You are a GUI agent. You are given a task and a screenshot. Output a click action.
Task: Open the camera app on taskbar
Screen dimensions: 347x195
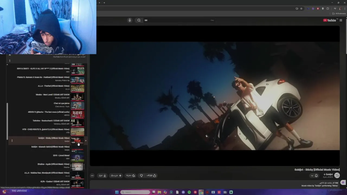point(225,192)
